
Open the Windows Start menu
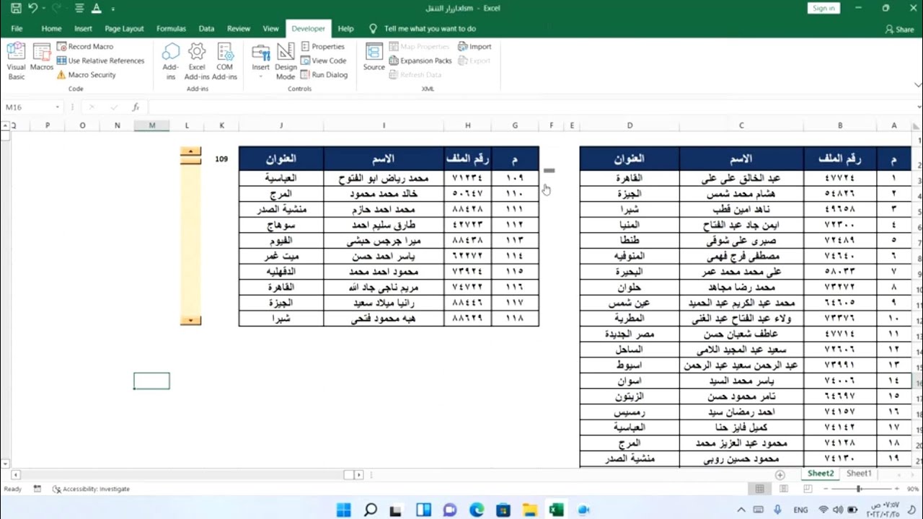(x=344, y=510)
